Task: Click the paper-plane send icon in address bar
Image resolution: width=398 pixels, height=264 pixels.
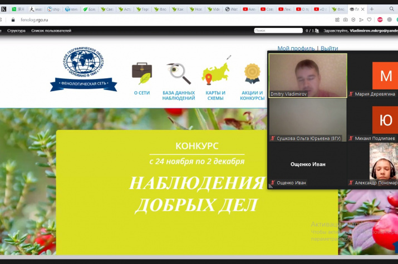Action: [361, 20]
